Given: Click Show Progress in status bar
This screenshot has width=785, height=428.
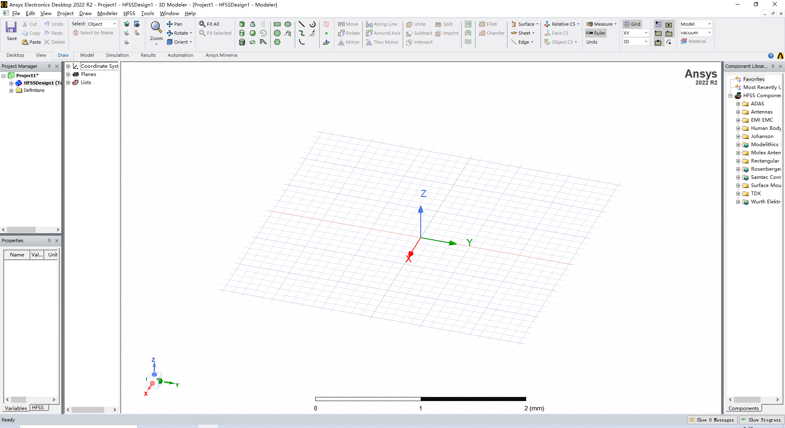Looking at the screenshot, I should coord(761,420).
